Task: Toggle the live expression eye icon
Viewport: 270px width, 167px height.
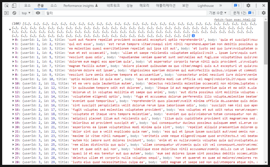Action: tap(38, 13)
